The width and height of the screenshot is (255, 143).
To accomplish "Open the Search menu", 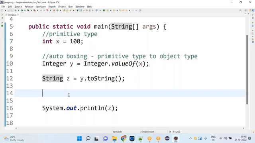I will coord(52,7).
